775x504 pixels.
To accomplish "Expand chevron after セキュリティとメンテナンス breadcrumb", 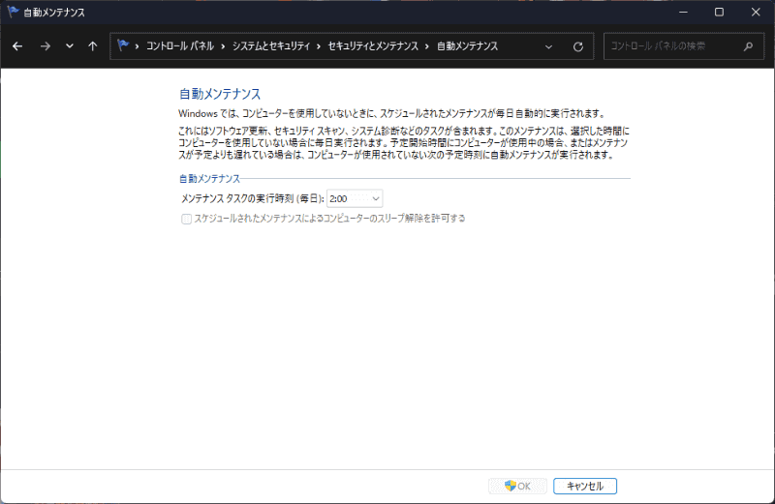I will (427, 46).
